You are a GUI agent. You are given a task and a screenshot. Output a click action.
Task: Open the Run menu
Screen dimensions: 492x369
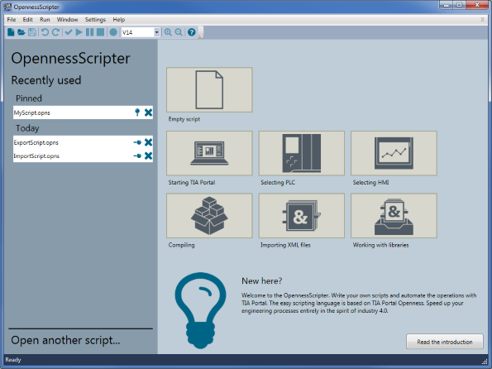click(x=45, y=20)
